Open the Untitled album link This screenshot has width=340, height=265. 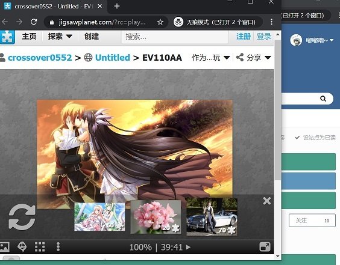point(112,58)
